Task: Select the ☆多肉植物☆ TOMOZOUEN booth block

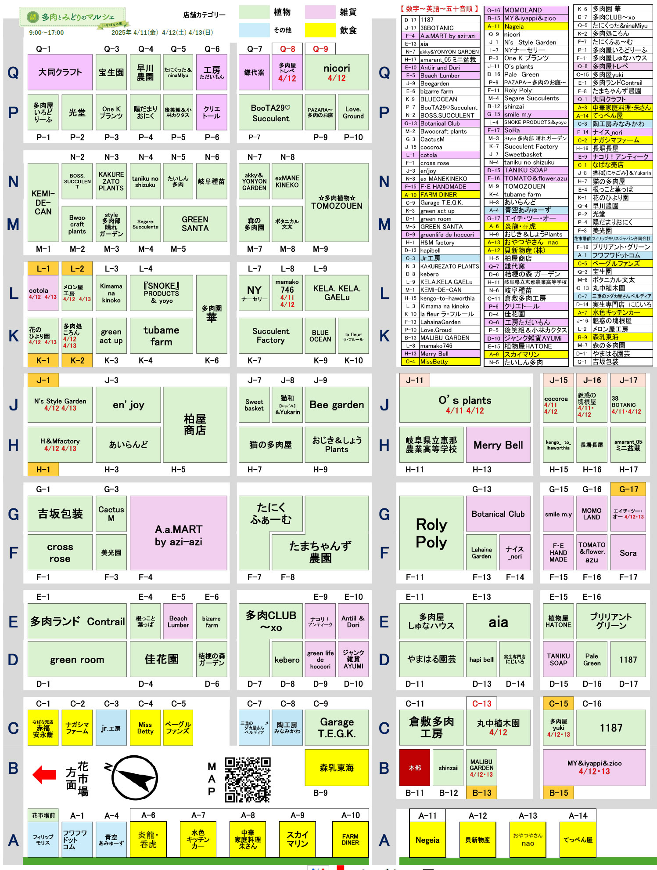Action: (337, 203)
